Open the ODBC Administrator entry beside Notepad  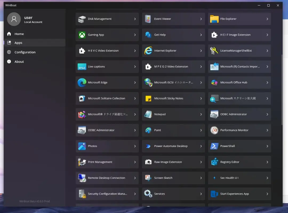click(239, 114)
